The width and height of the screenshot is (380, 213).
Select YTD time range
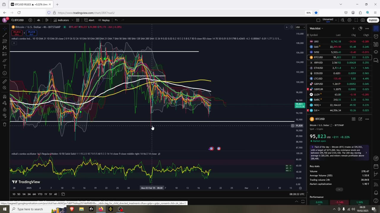point(40,194)
